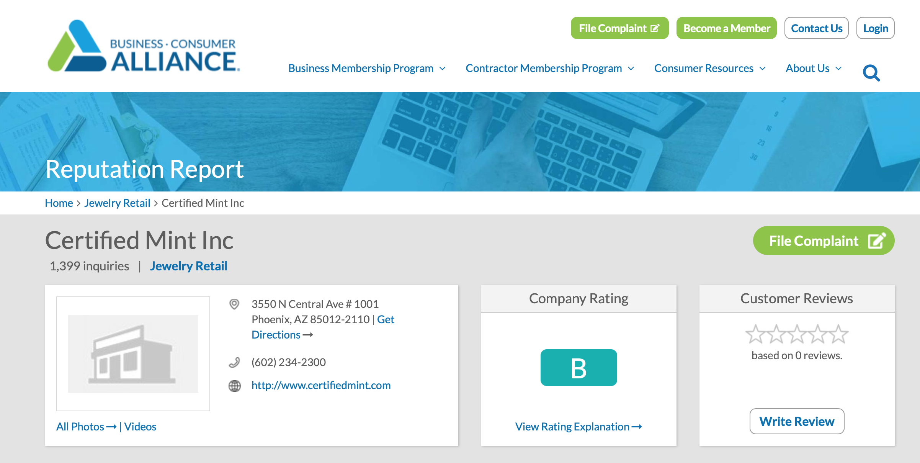Screen dimensions: 920x463
Task: Click 'Customer Reviews' panel header
Action: (797, 298)
